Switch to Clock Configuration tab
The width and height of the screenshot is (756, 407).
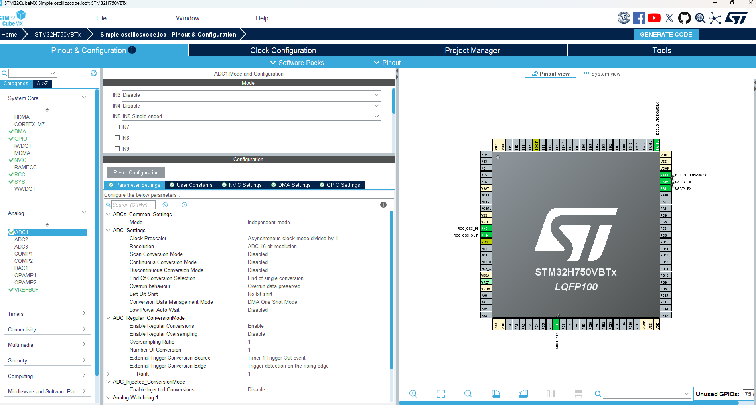283,50
